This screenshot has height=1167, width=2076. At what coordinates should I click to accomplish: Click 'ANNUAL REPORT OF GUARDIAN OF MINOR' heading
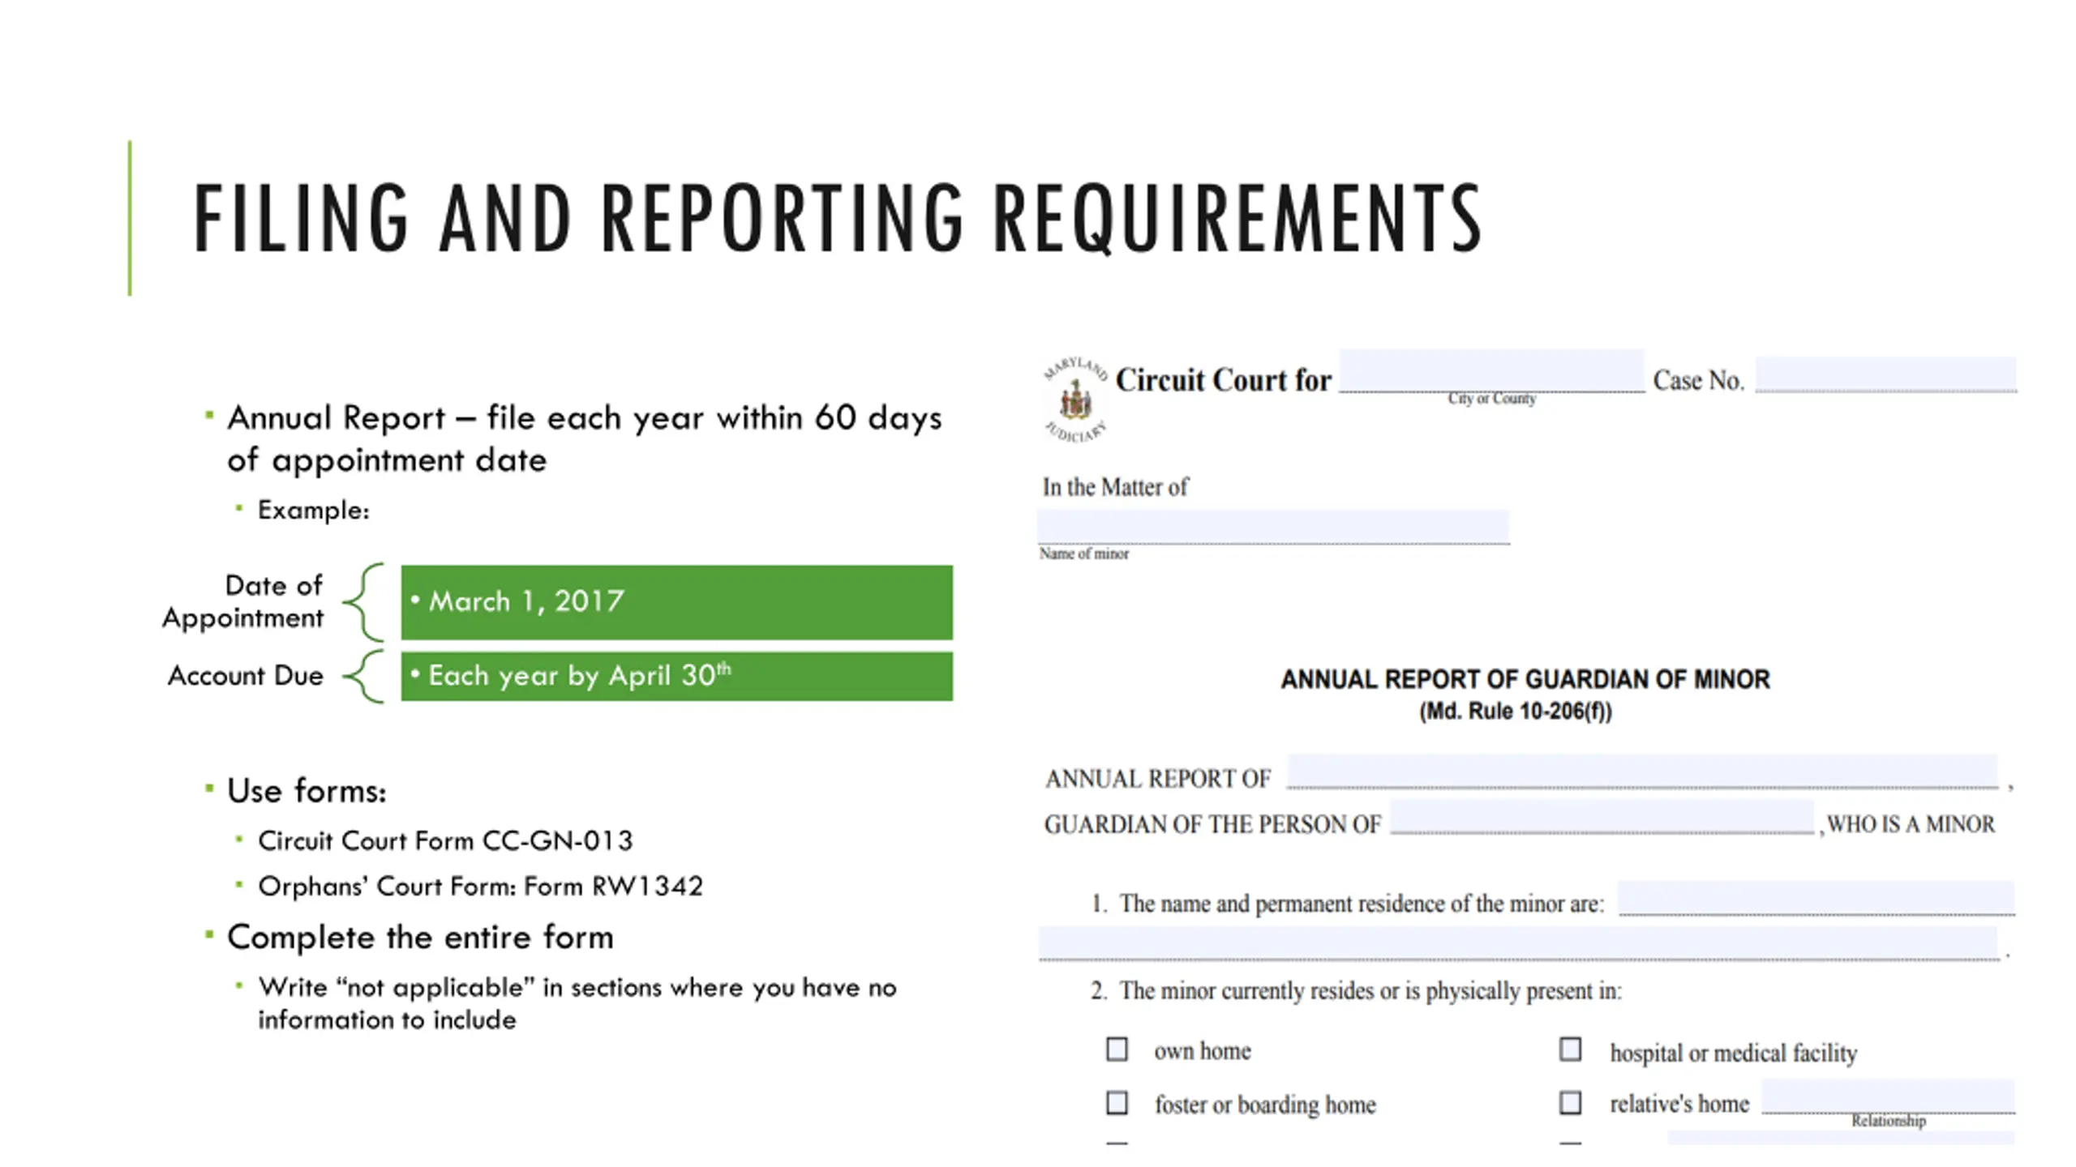point(1525,679)
